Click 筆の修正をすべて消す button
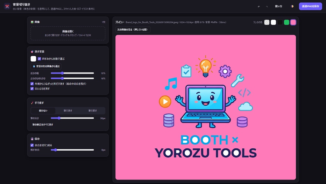This screenshot has height=184, width=326. (43, 124)
